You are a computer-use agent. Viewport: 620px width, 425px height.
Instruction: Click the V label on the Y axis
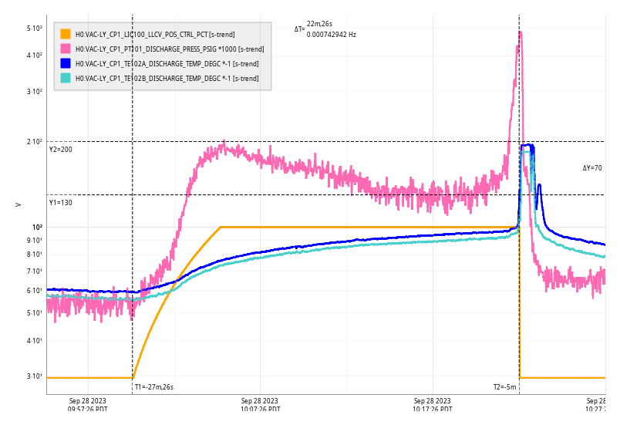[x=19, y=204]
